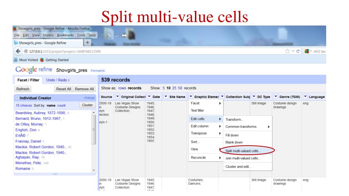Select Bernard, Bruno facet choice

point(38,118)
